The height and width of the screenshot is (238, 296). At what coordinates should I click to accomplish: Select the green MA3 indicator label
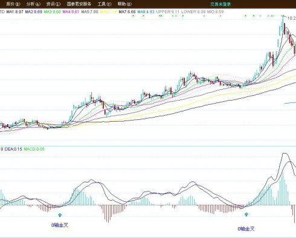[x=53, y=12]
